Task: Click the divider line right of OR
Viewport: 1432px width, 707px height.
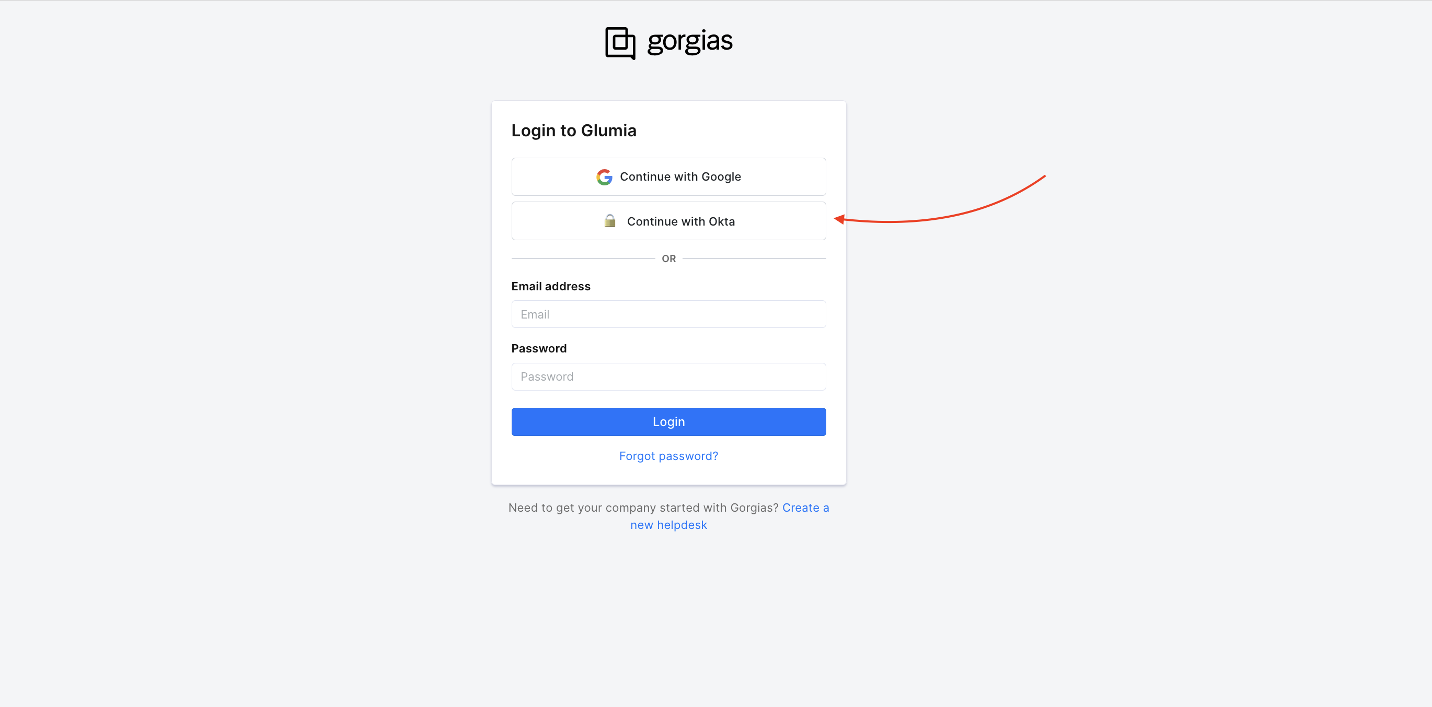Action: 754,258
